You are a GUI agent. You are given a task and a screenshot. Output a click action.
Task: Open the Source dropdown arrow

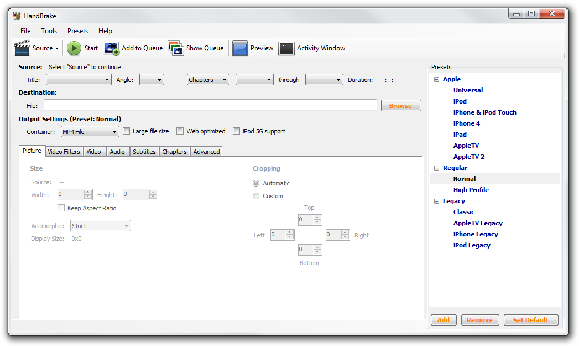[x=57, y=48]
